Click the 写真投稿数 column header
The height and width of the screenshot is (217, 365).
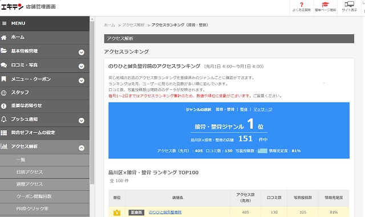pyautogui.click(x=303, y=198)
